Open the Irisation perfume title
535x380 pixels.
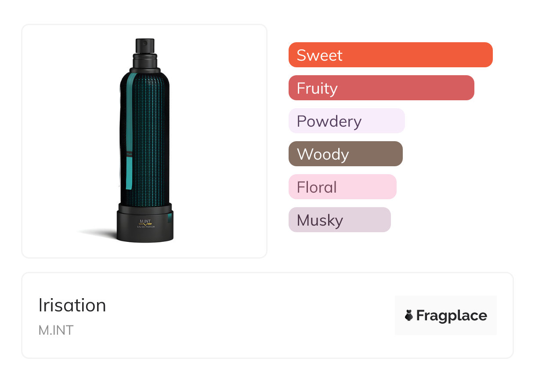coord(72,305)
